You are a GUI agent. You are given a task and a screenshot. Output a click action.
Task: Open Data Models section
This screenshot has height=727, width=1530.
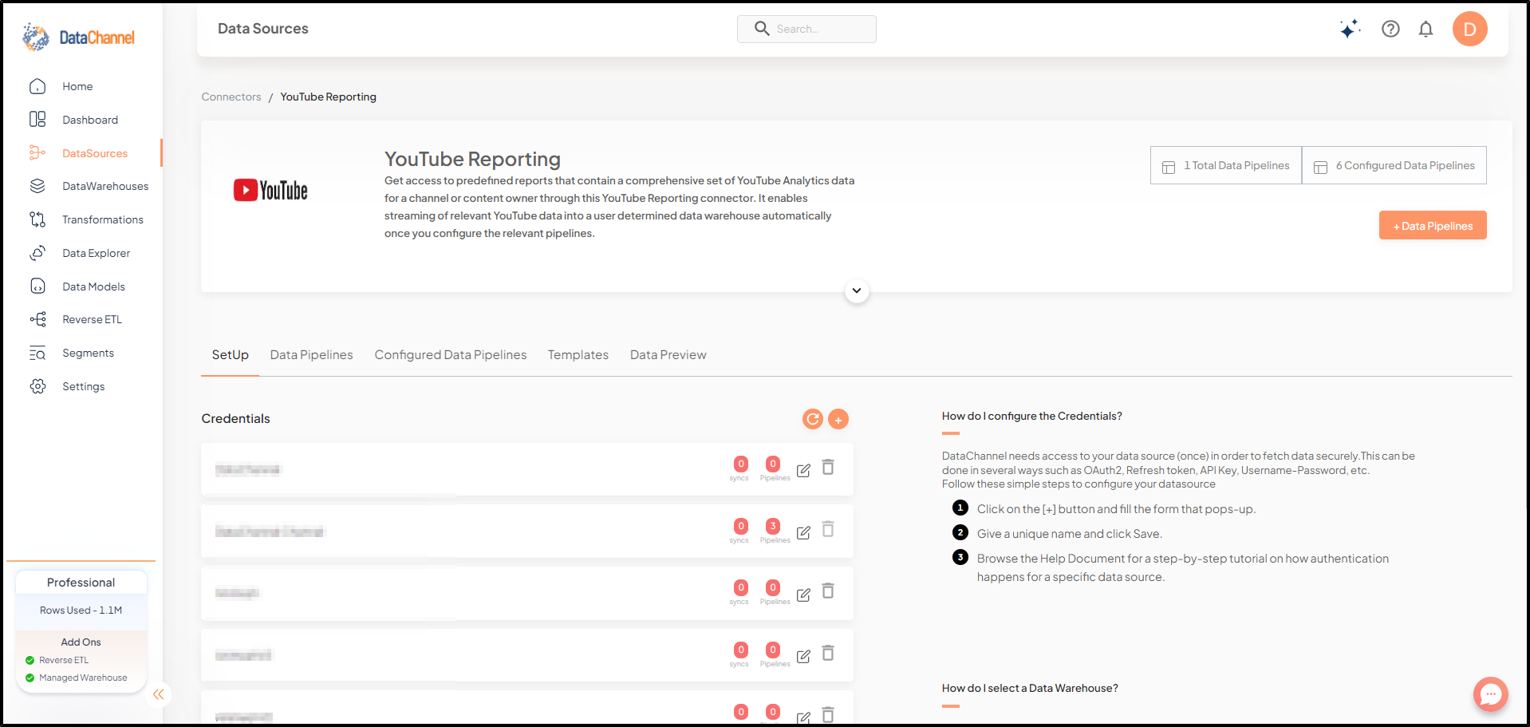click(93, 286)
